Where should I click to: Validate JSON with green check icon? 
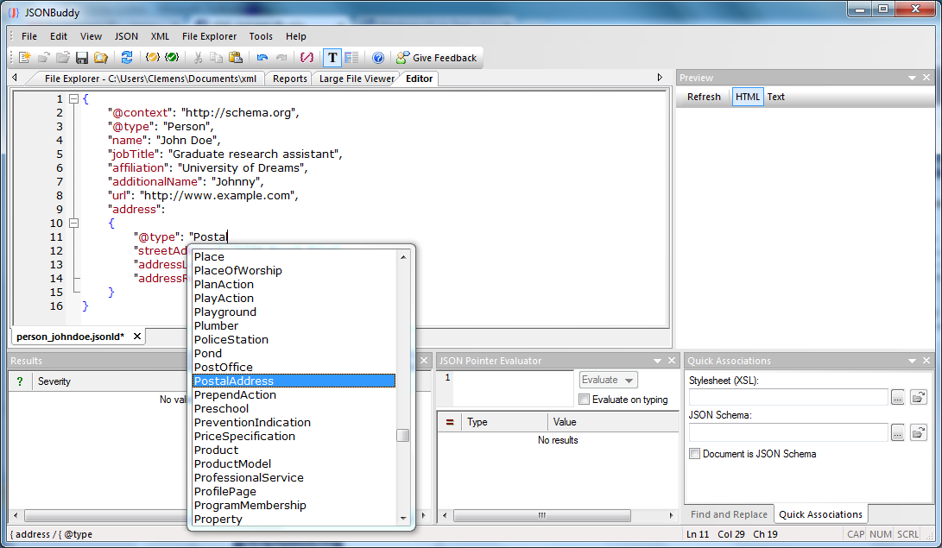point(172,58)
